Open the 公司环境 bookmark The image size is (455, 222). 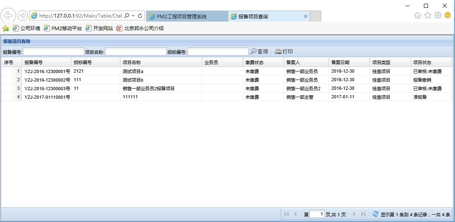tap(27, 28)
